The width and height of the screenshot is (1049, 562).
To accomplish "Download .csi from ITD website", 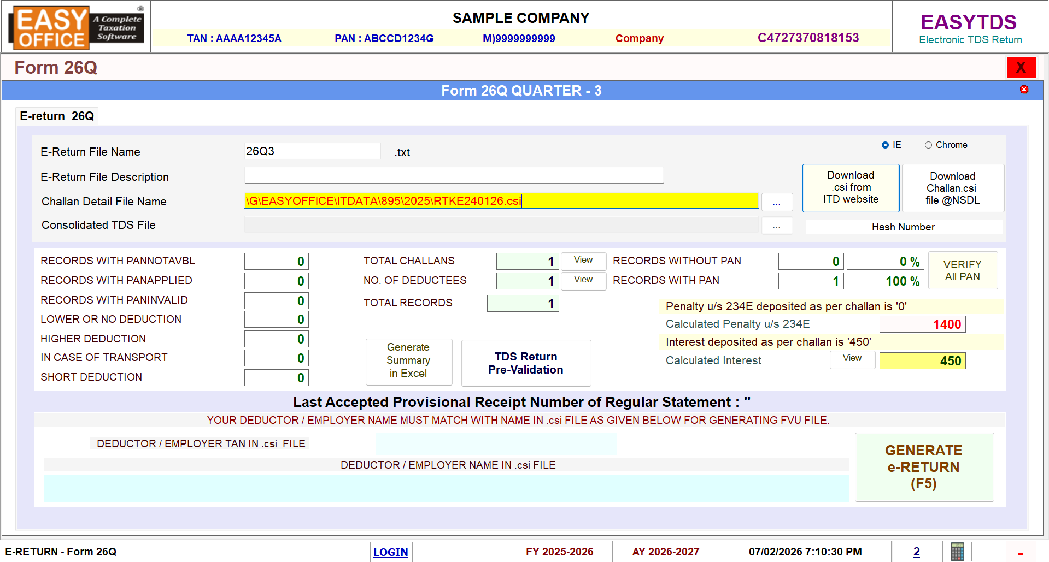I will point(850,188).
